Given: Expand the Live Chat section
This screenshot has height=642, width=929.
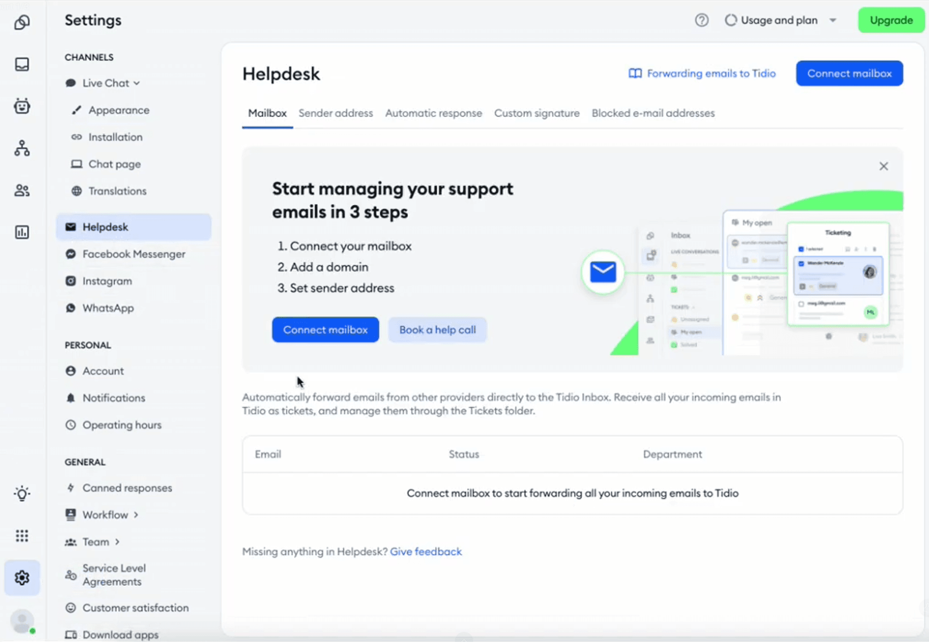Looking at the screenshot, I should 103,83.
